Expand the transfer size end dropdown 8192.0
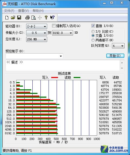Screen dimensions: 130x155 (x=63, y=33)
